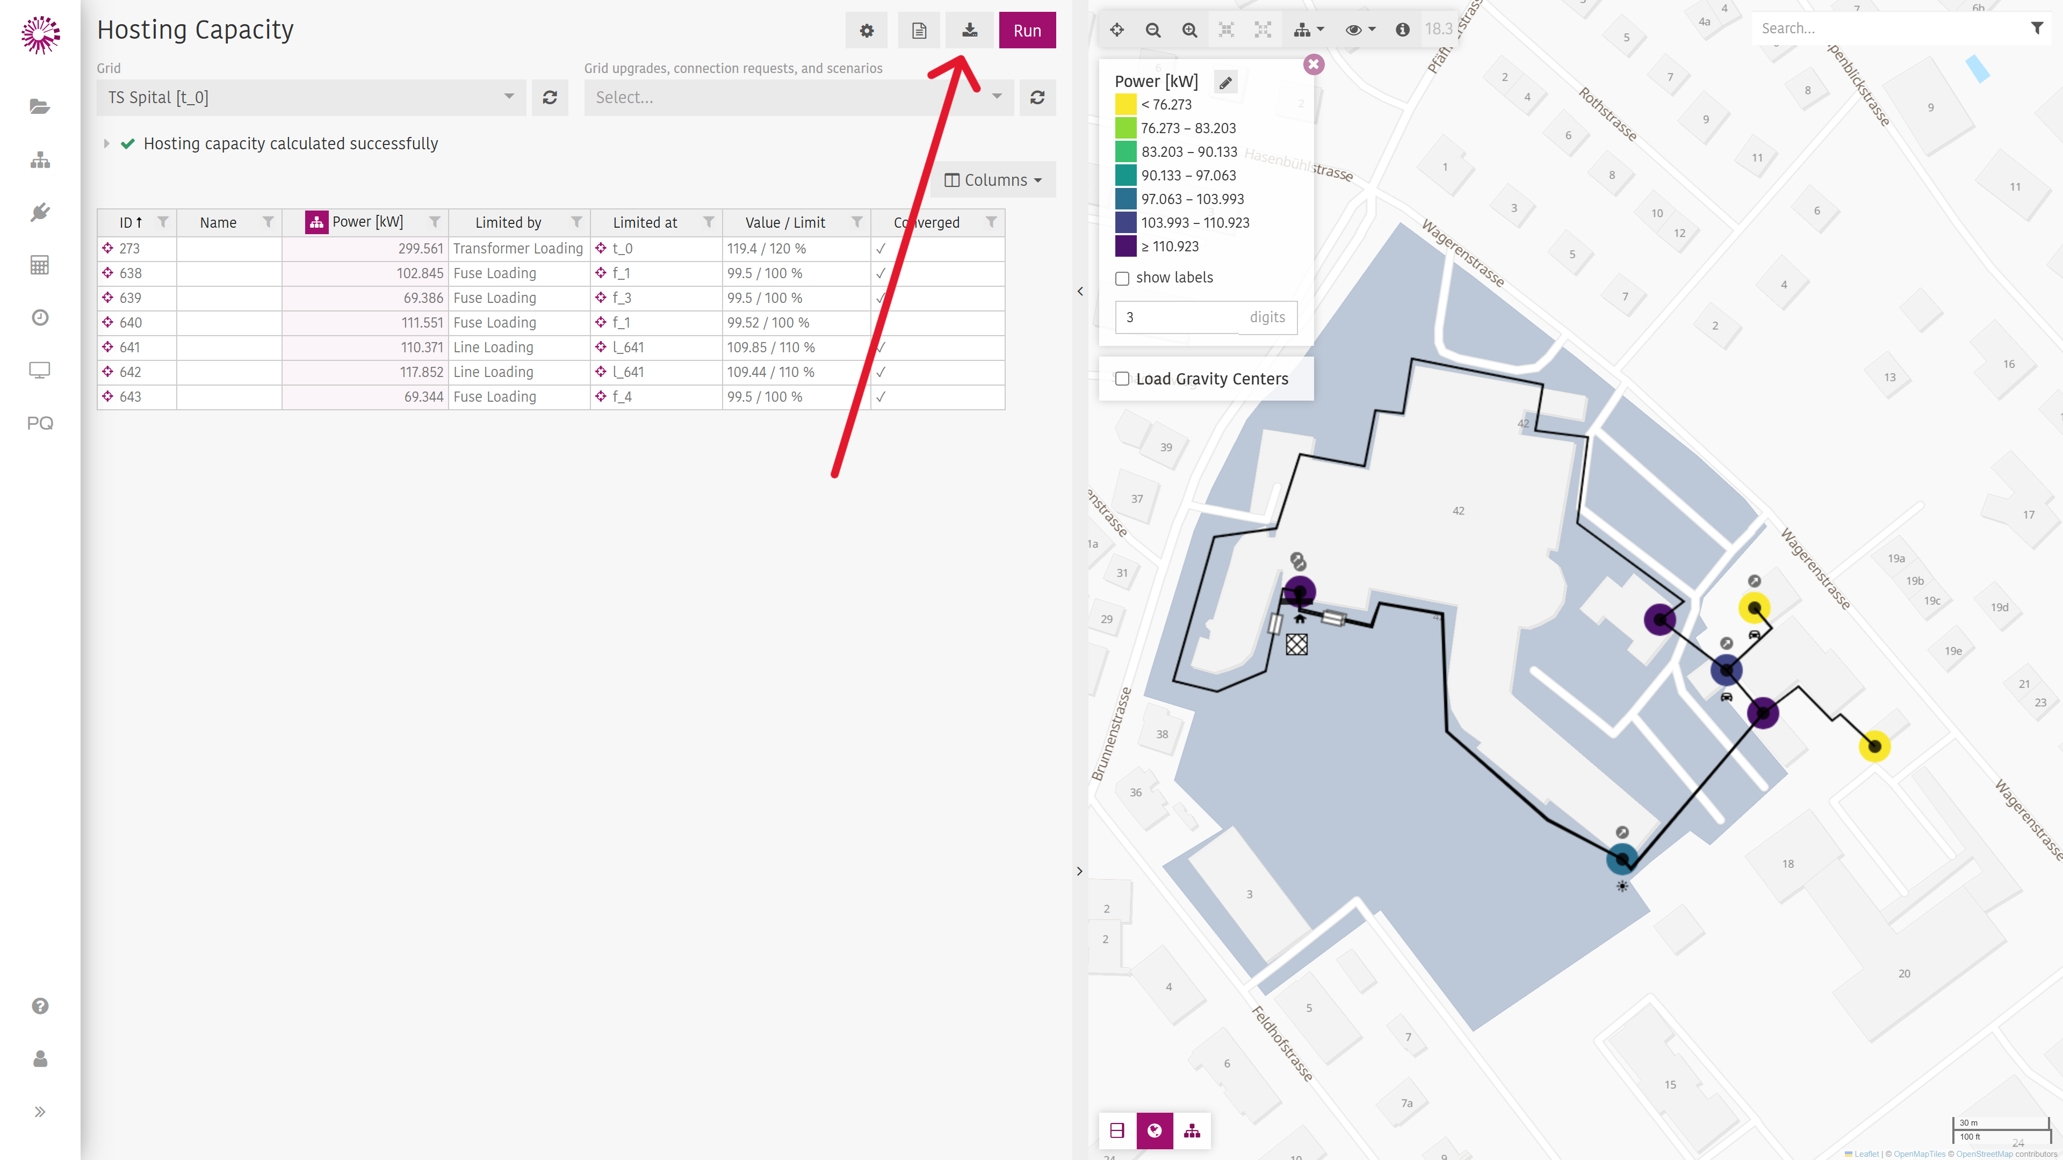Image resolution: width=2063 pixels, height=1160 pixels.
Task: Expand the sidebar with double chevron
Action: (x=40, y=1112)
